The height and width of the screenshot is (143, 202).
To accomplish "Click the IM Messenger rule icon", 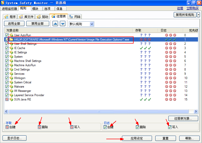I will [x=11, y=91].
